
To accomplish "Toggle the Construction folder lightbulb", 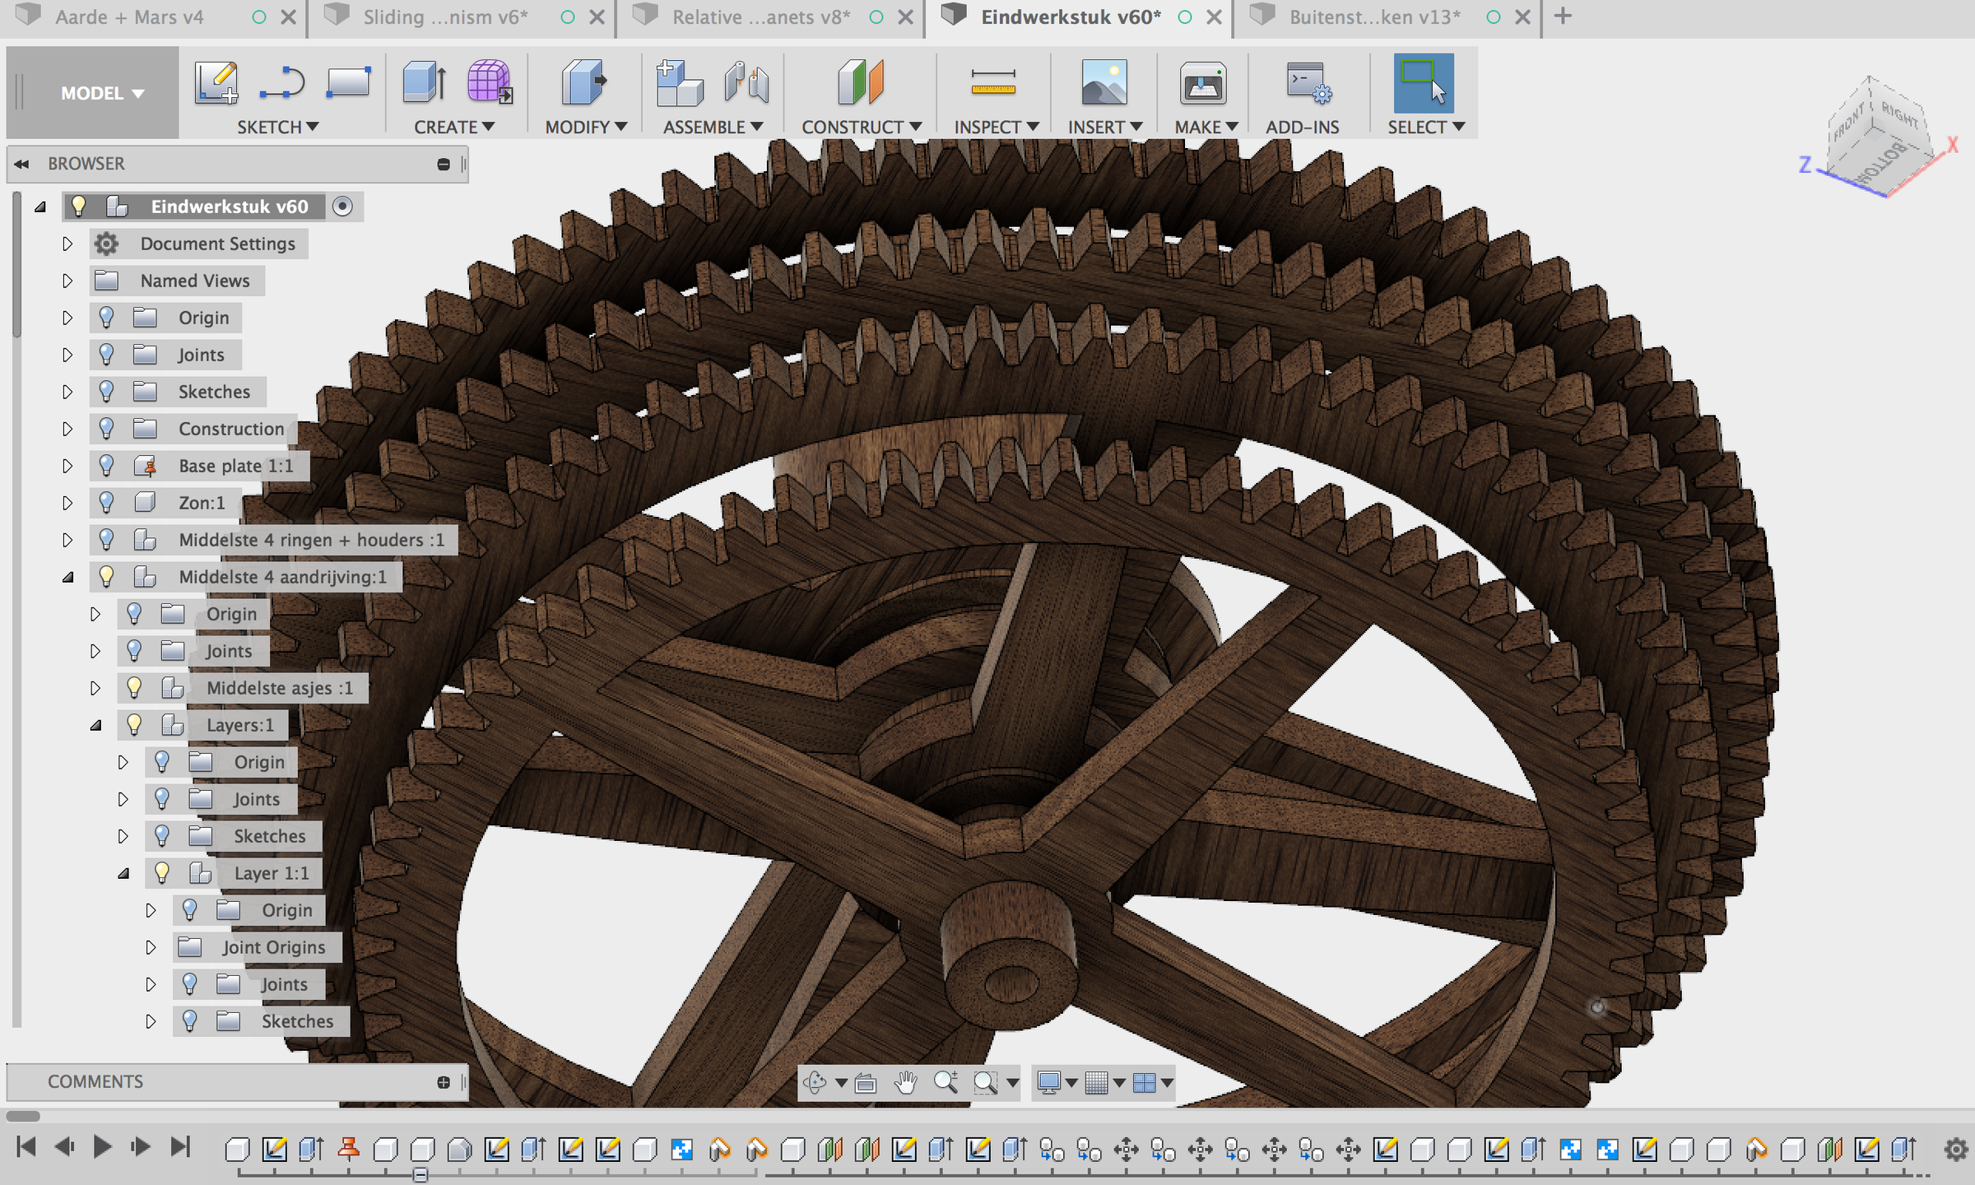I will point(106,429).
